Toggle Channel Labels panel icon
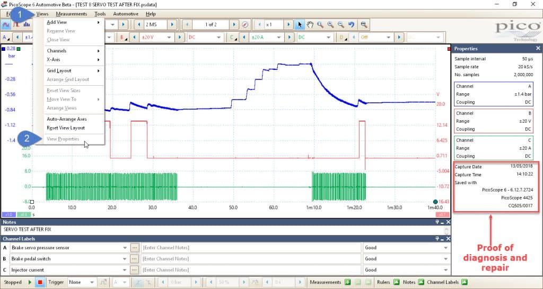Image resolution: width=543 pixels, height=289 pixels. pos(465,282)
